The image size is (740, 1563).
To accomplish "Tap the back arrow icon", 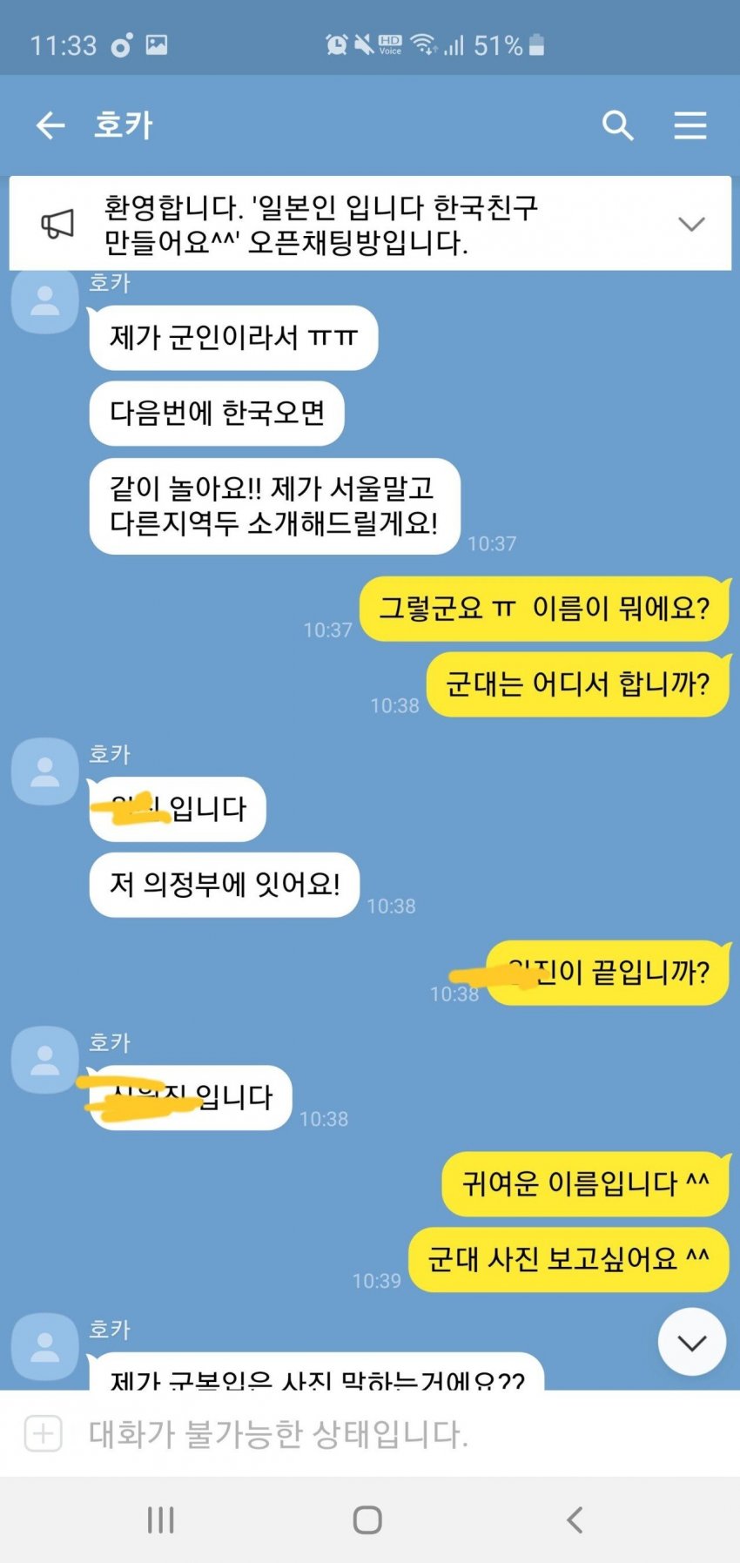I will coord(50,125).
